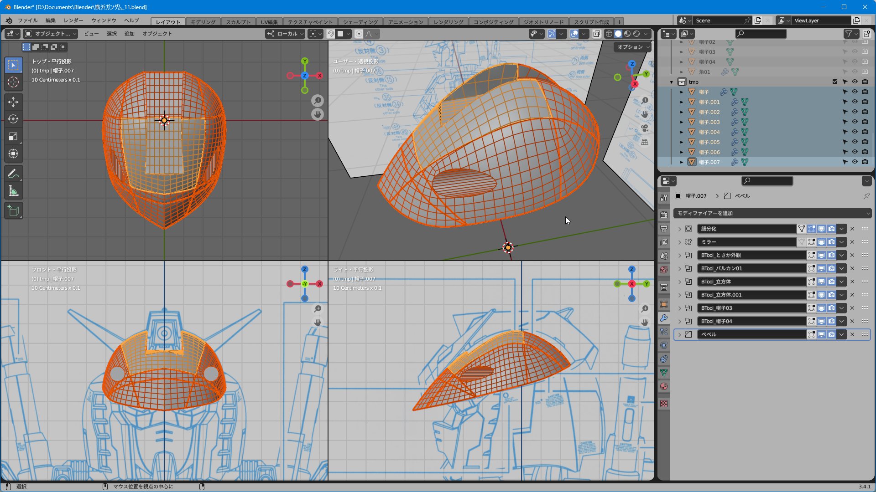
Task: Switch to the モデリング workspace tab
Action: (203, 22)
